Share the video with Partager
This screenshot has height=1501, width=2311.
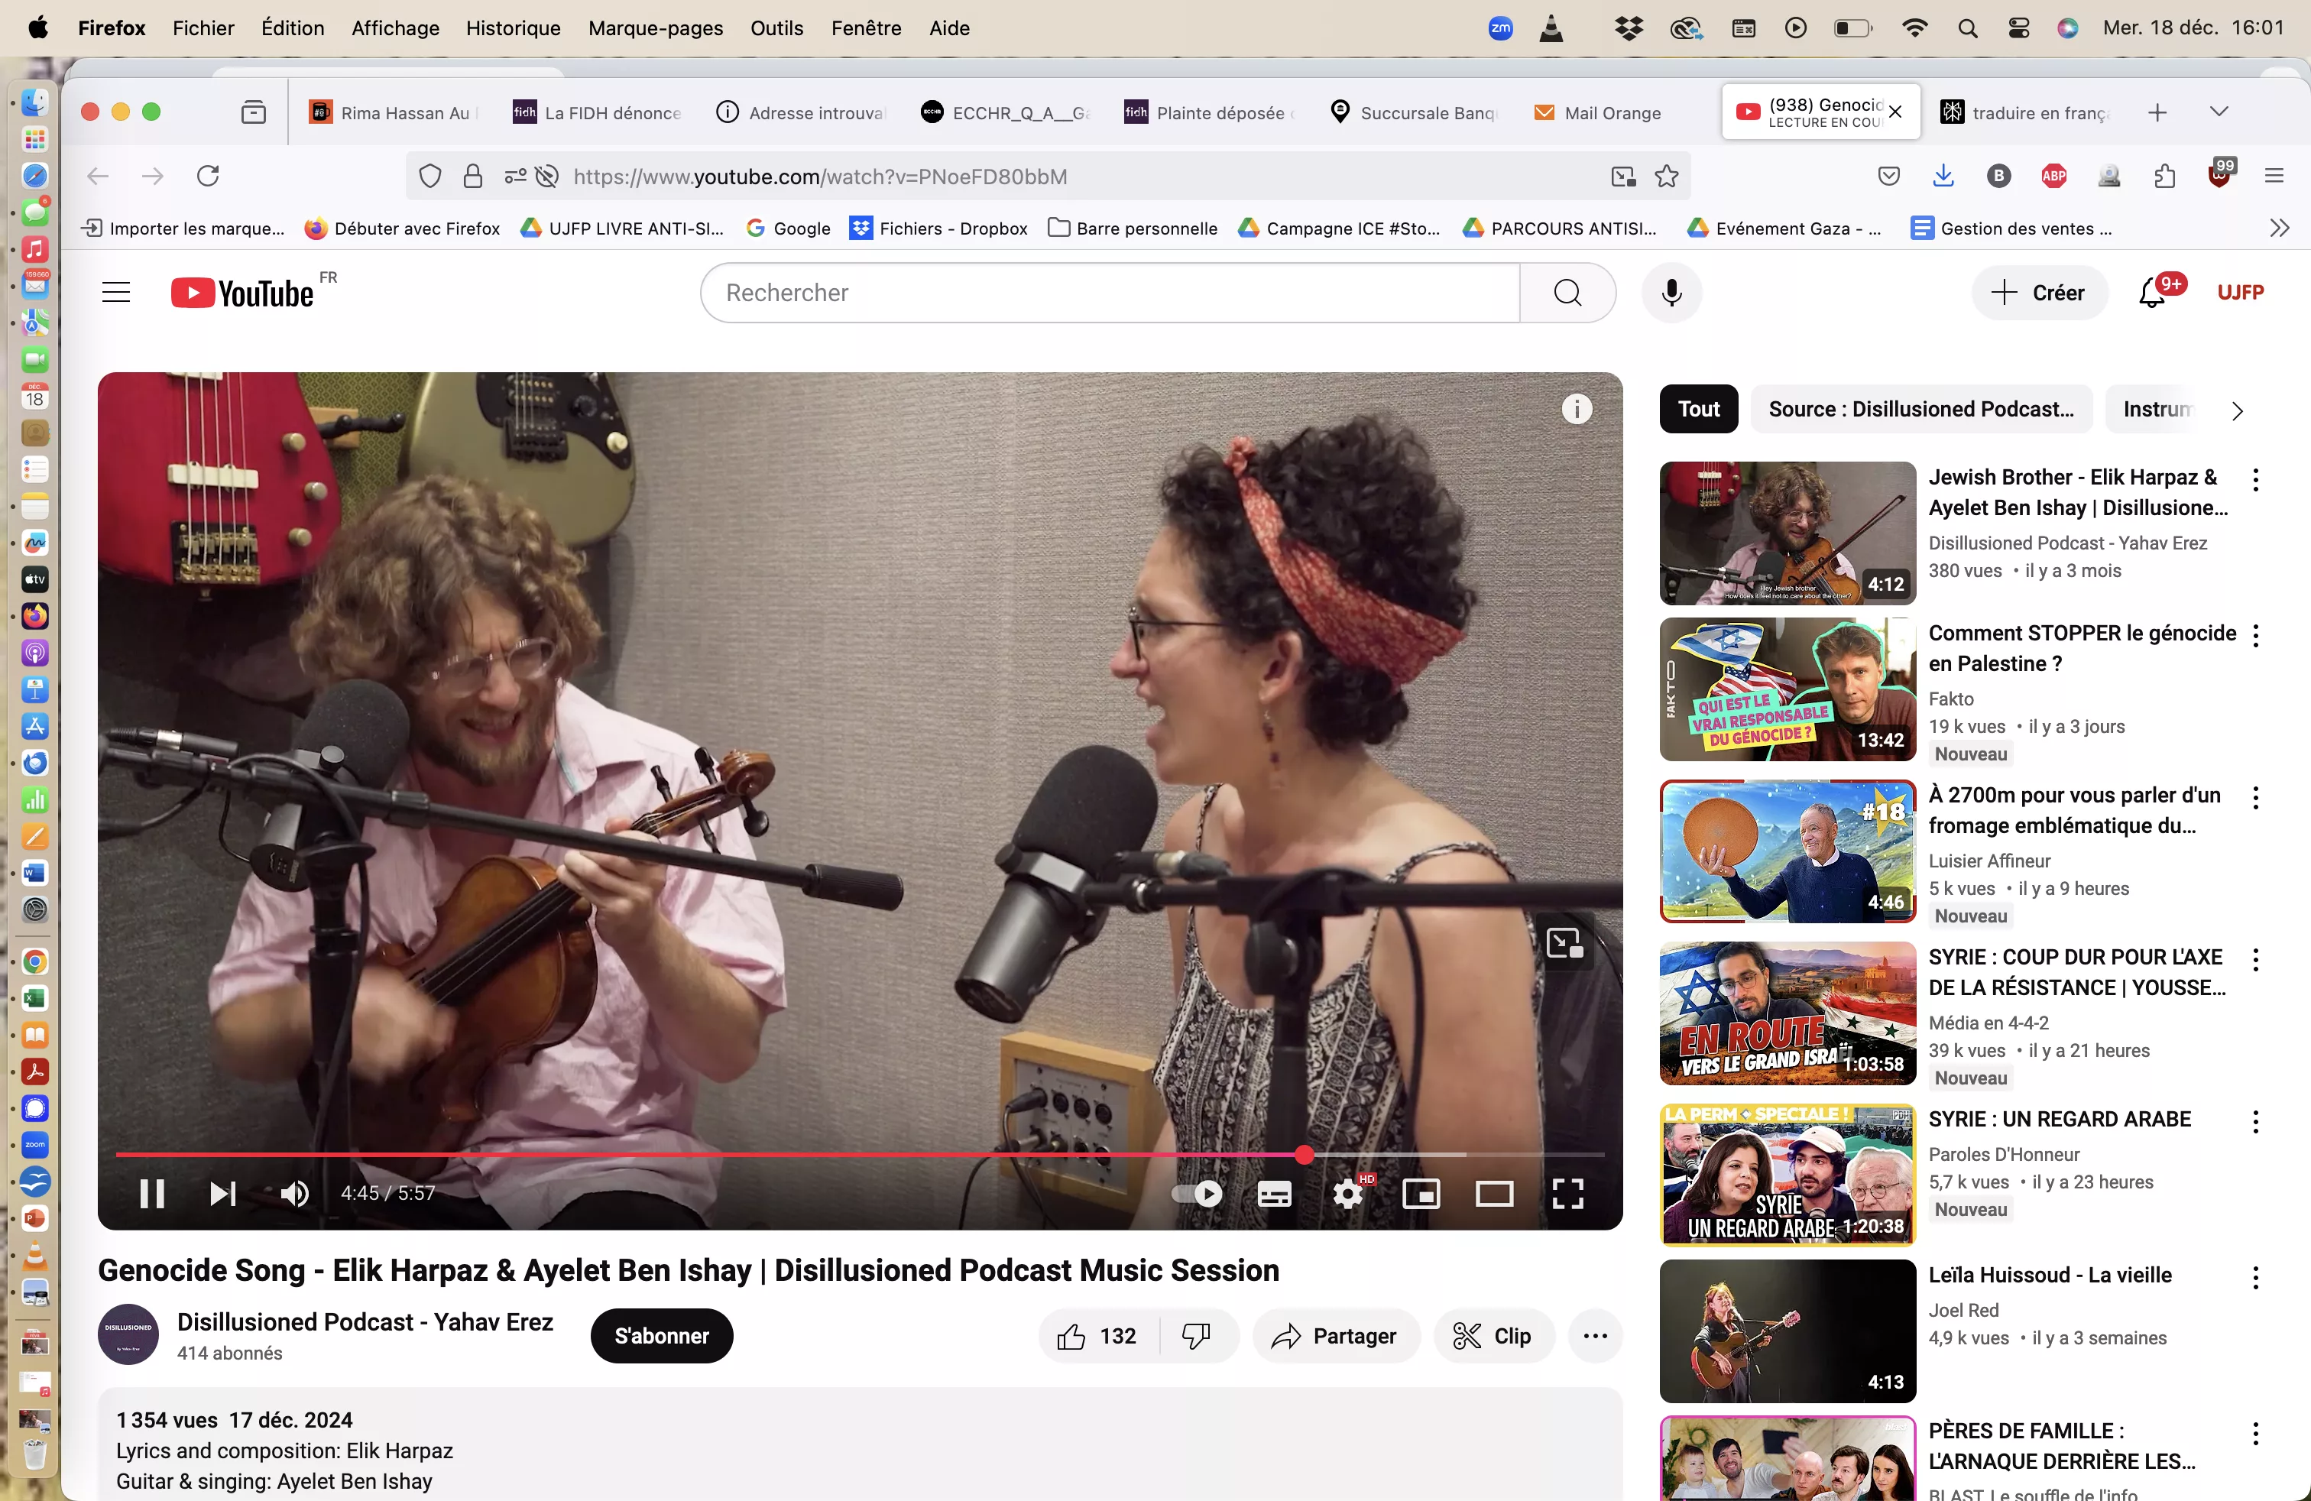coord(1335,1336)
